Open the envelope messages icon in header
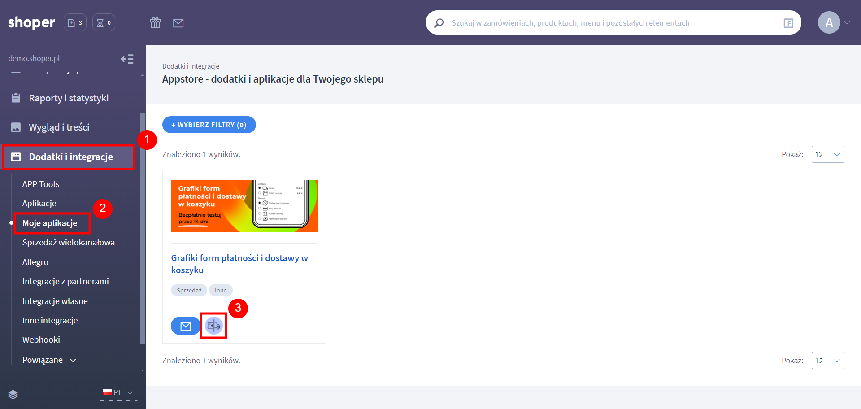The width and height of the screenshot is (861, 409). [x=178, y=23]
